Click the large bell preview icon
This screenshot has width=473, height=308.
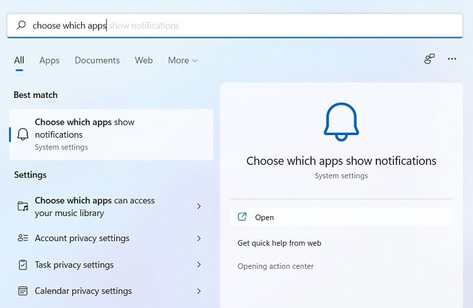point(341,122)
